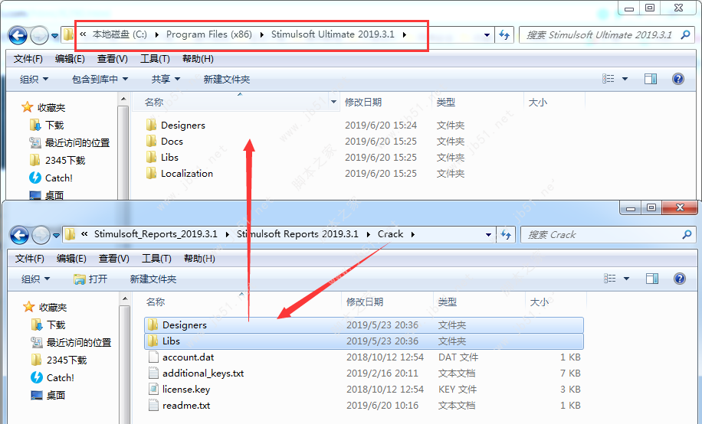
Task: Open 工具(T) menu in the Crack window
Action: [x=156, y=259]
